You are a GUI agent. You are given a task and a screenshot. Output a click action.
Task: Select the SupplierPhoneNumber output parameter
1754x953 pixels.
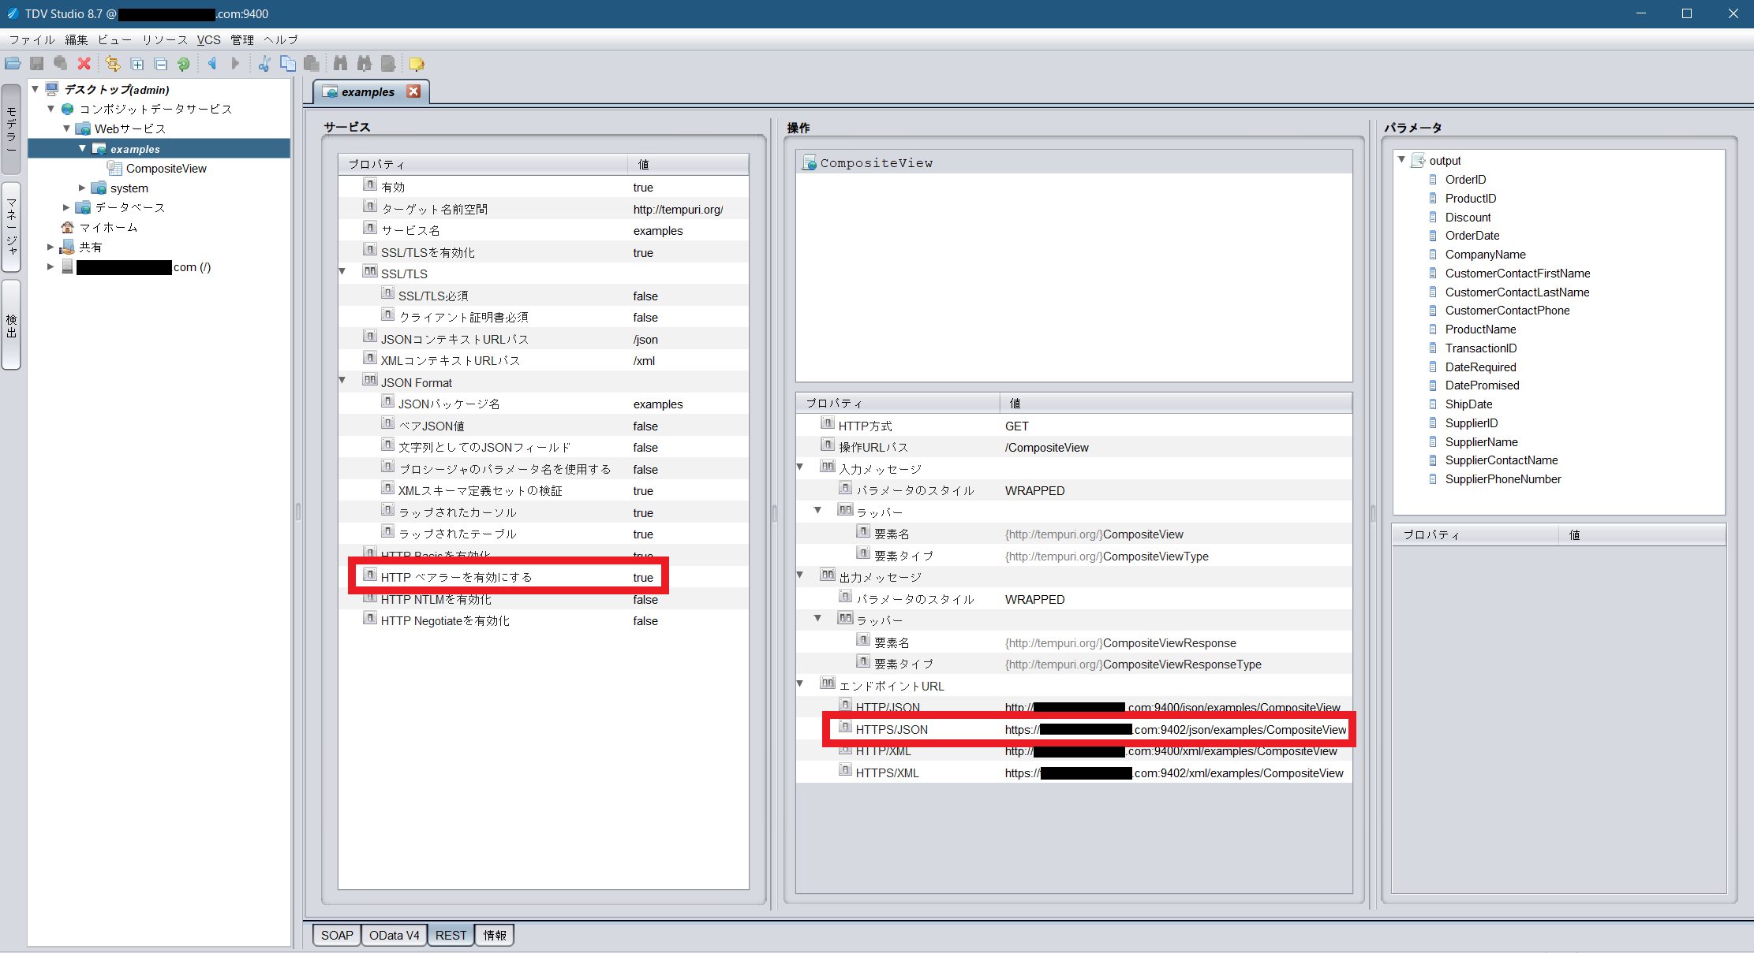[1502, 479]
